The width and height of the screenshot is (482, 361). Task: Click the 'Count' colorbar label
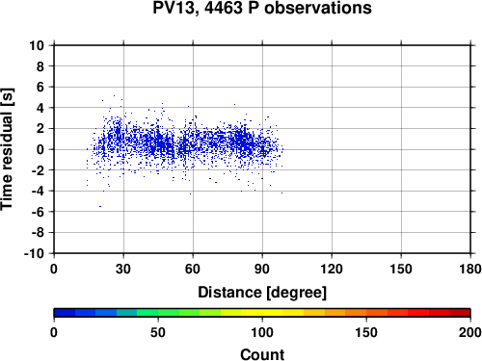point(262,354)
